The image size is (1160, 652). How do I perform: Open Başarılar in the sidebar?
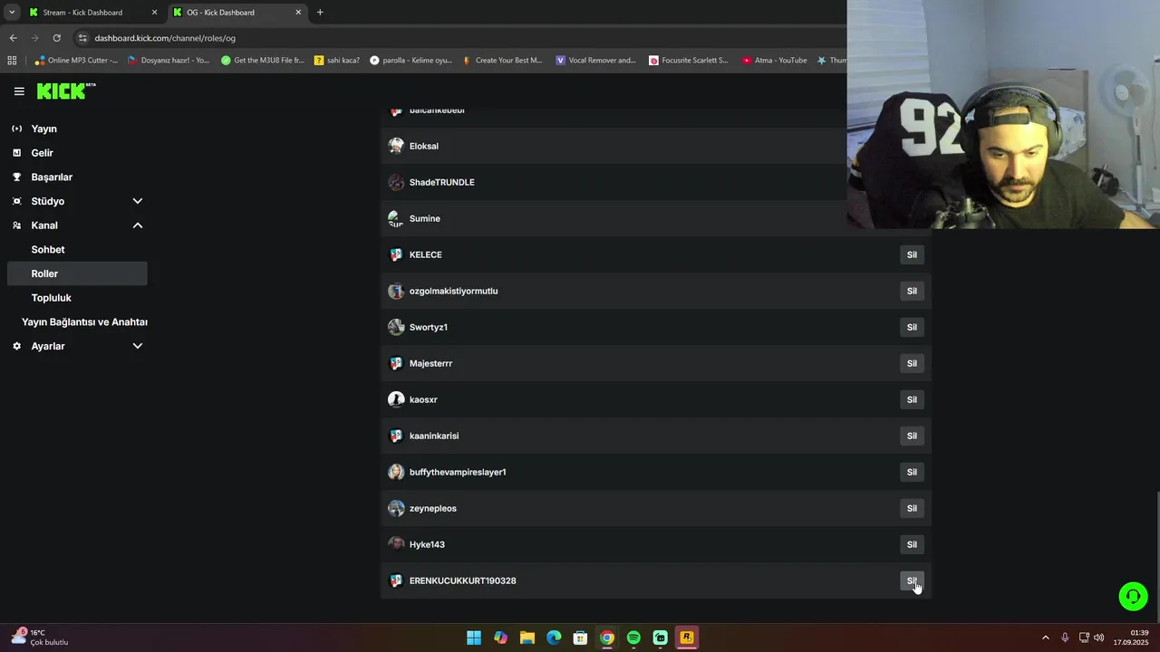[x=52, y=177]
